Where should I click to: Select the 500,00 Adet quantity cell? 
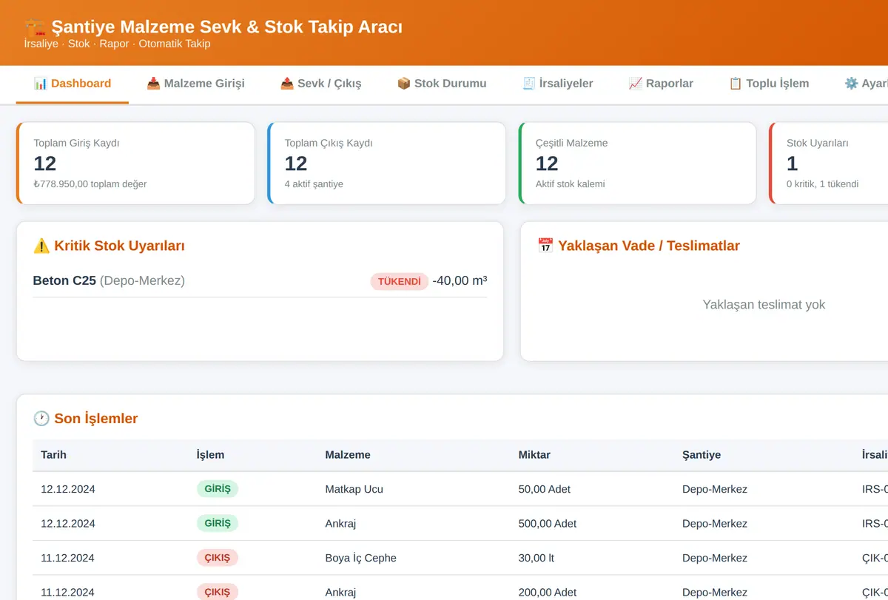tap(548, 524)
